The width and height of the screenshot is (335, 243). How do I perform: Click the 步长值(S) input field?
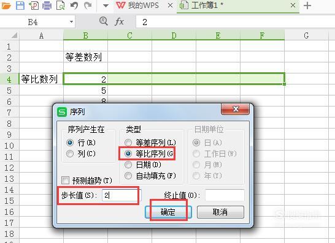click(x=121, y=195)
